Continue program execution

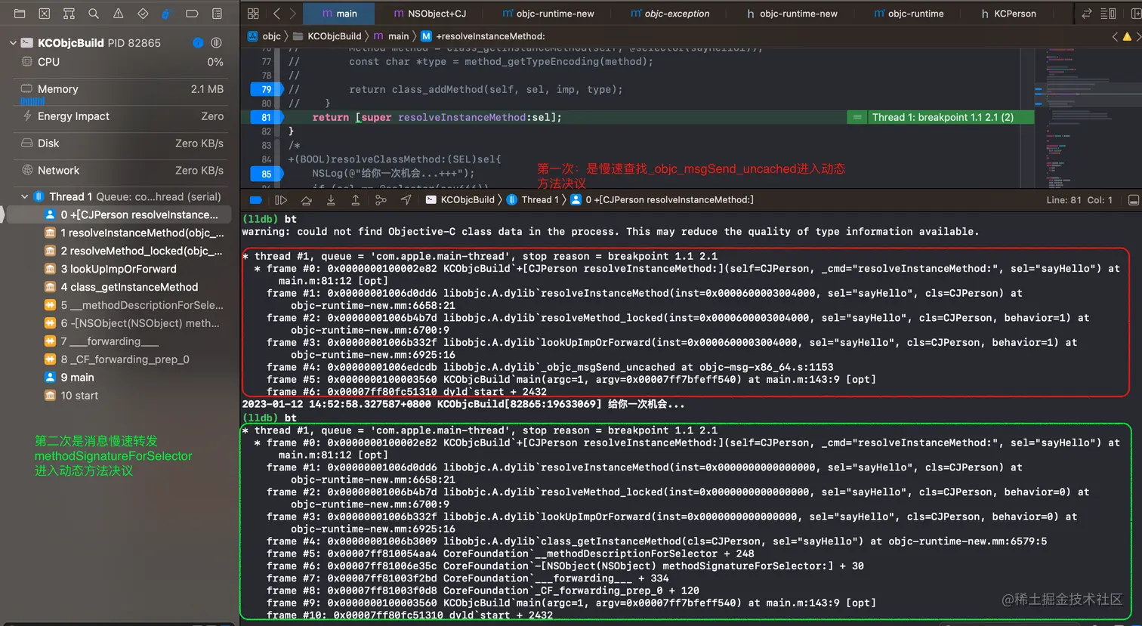click(x=281, y=200)
